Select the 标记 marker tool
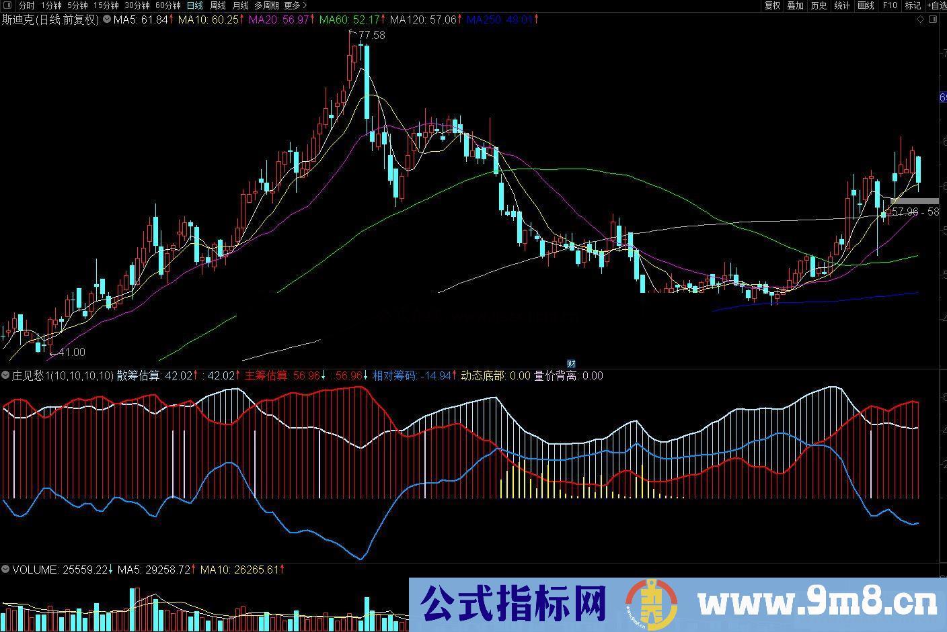The height and width of the screenshot is (632, 947). pyautogui.click(x=913, y=5)
